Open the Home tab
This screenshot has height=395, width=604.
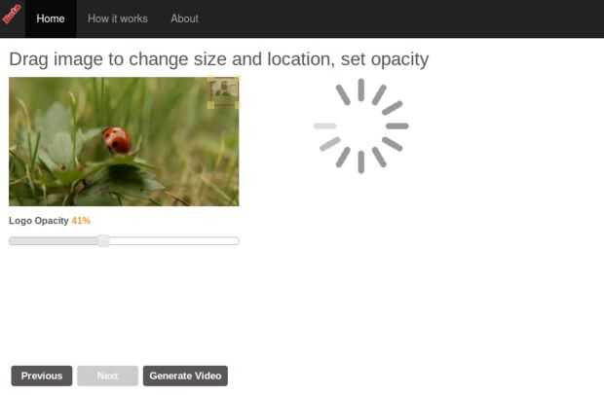pos(51,18)
